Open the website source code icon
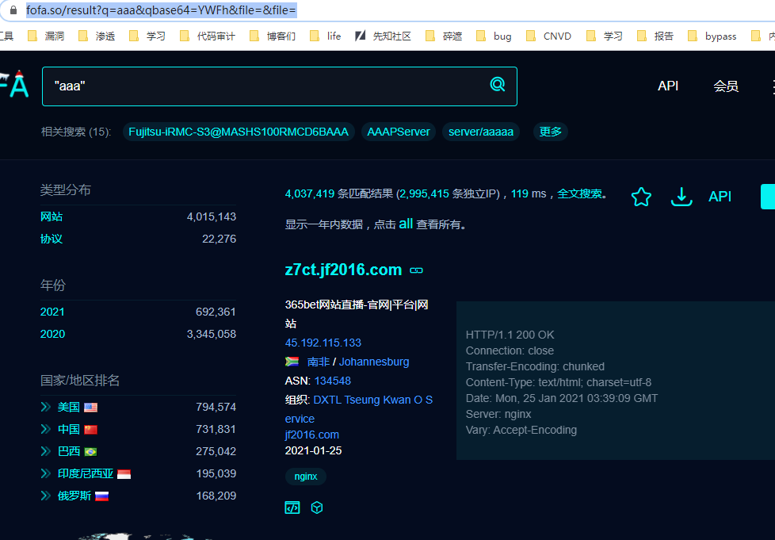Screen dimensions: 775x540 (x=292, y=507)
